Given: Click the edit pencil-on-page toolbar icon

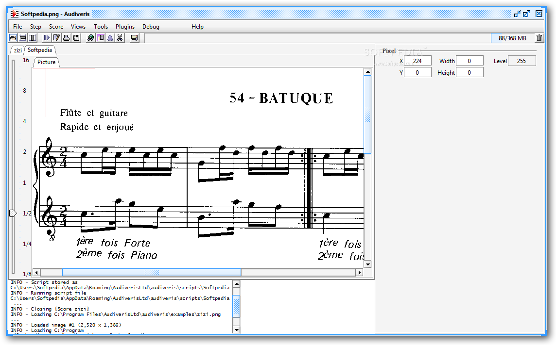Looking at the screenshot, I should [x=56, y=37].
